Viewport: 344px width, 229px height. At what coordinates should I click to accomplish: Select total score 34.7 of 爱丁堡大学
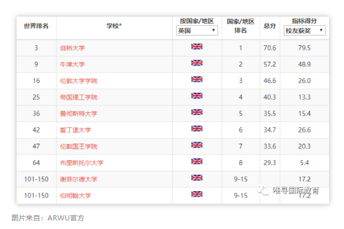[x=269, y=130]
